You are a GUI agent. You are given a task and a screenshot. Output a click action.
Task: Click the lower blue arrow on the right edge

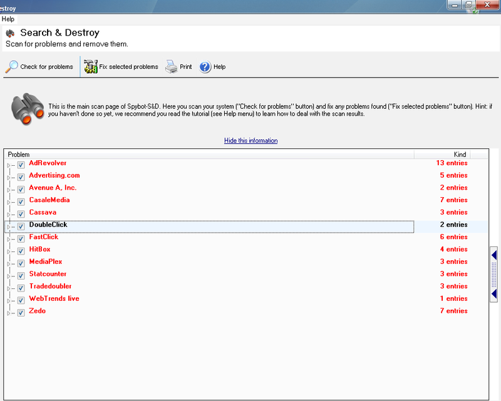[x=494, y=293]
